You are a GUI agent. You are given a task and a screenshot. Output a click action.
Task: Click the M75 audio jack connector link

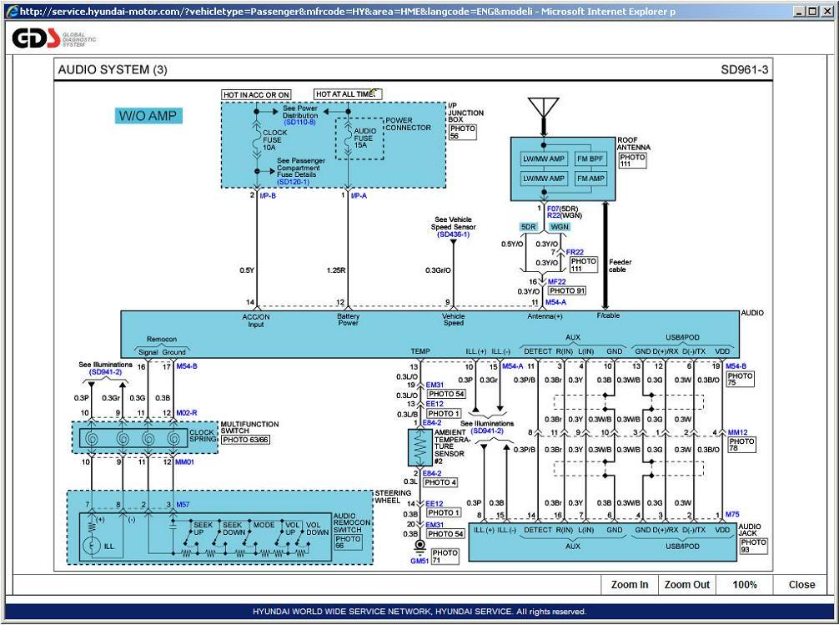732,514
